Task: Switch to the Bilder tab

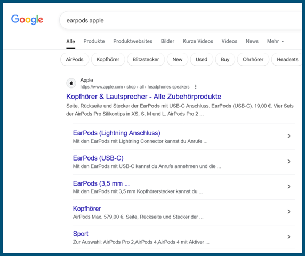Action: [167, 41]
